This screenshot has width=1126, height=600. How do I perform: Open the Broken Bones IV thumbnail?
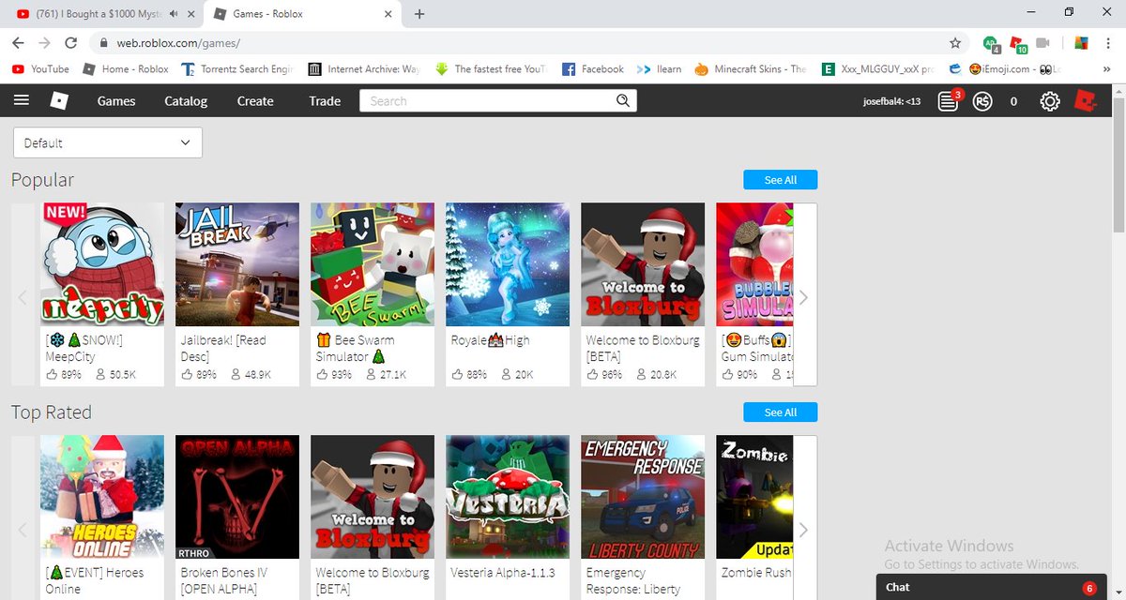(237, 497)
